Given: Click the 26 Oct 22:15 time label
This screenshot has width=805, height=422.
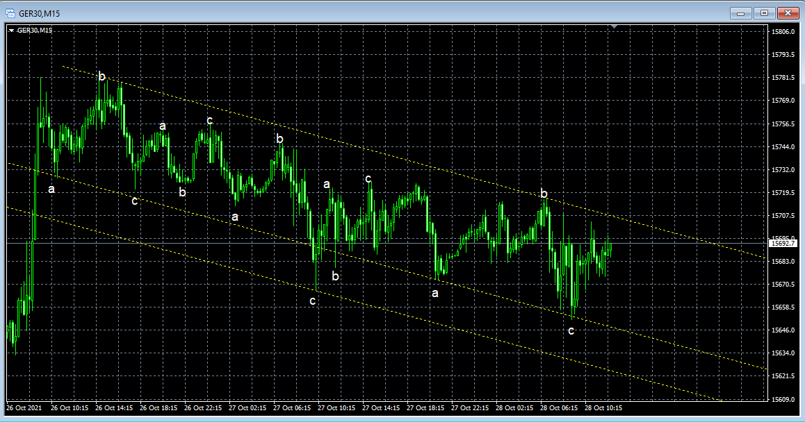Looking at the screenshot, I should click(203, 408).
